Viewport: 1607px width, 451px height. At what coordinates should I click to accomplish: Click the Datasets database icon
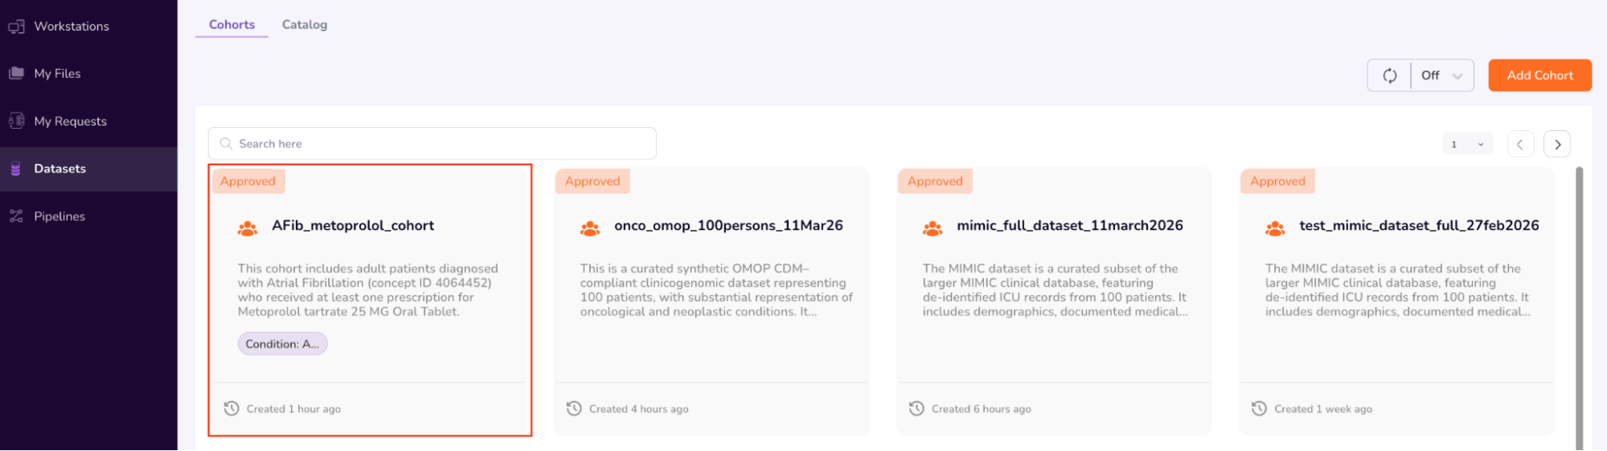coord(15,169)
